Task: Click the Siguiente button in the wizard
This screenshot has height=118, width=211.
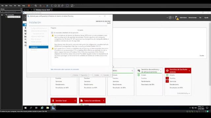Action: point(84,75)
